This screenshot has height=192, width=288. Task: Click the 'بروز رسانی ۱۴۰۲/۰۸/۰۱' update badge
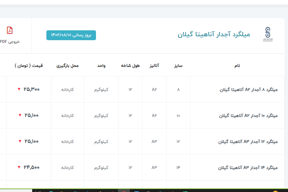[71, 35]
